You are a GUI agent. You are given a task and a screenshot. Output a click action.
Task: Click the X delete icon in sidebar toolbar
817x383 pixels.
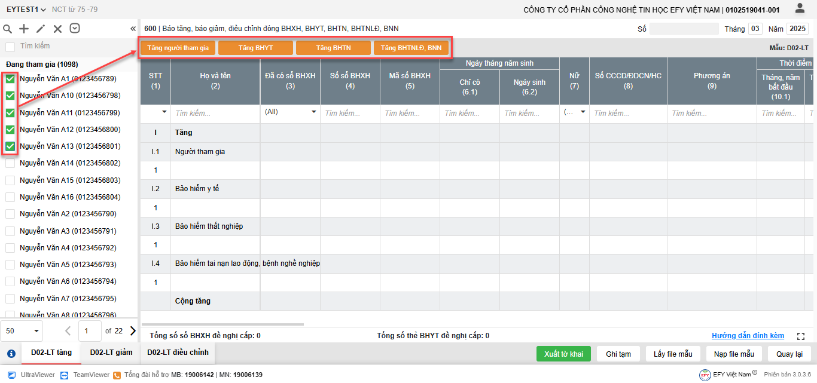[57, 29]
